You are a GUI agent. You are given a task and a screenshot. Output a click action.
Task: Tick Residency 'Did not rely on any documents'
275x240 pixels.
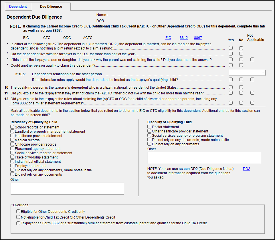[x=12, y=174]
